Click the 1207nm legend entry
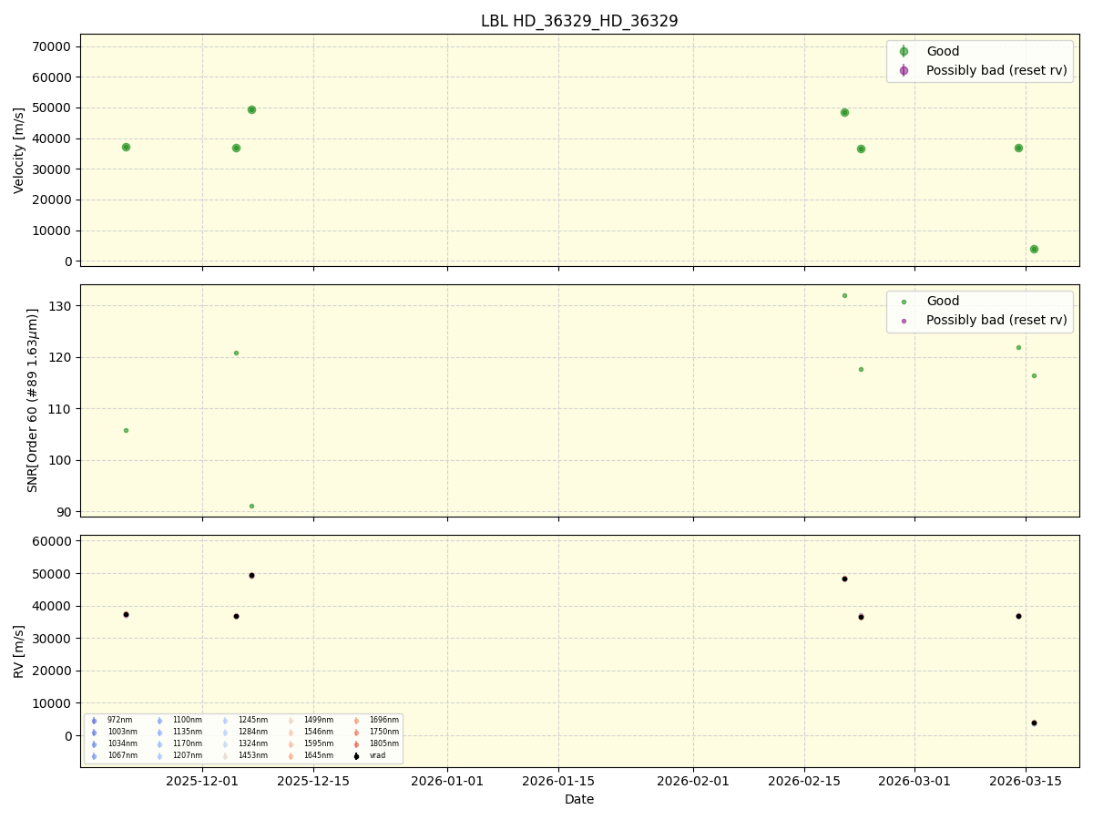Viewport: 1093px width, 820px height. pyautogui.click(x=188, y=755)
